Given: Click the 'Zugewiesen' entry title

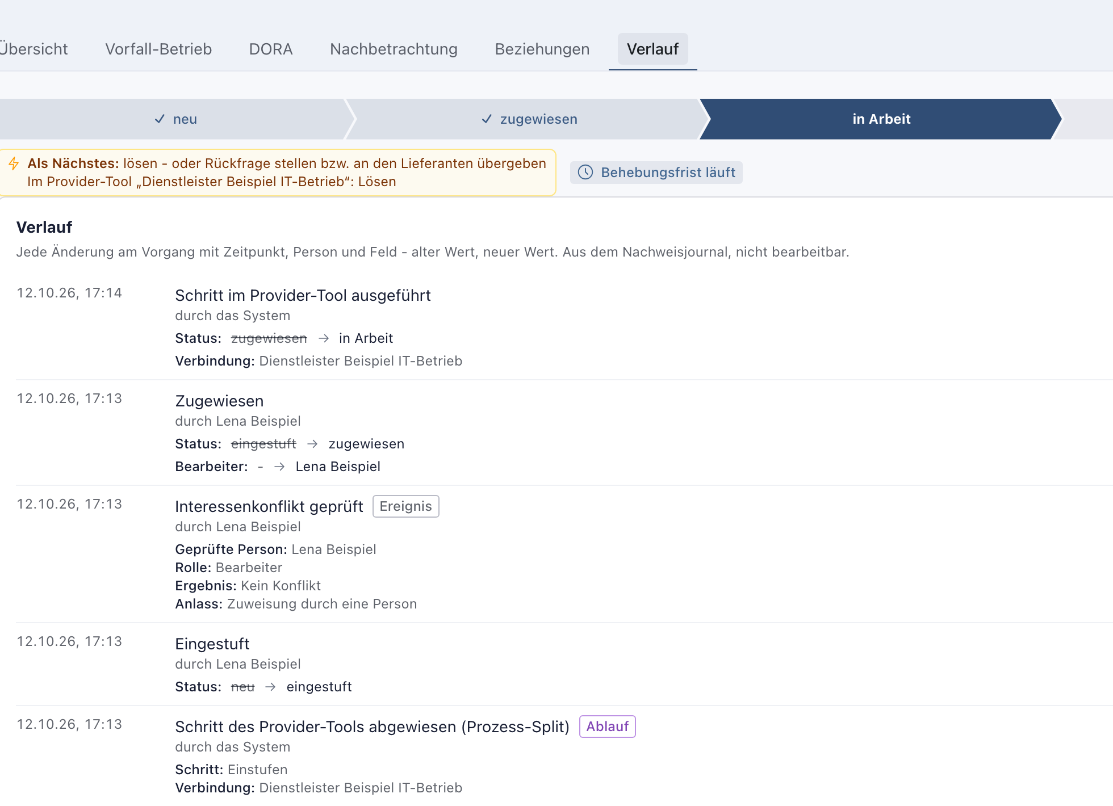Looking at the screenshot, I should pos(219,401).
